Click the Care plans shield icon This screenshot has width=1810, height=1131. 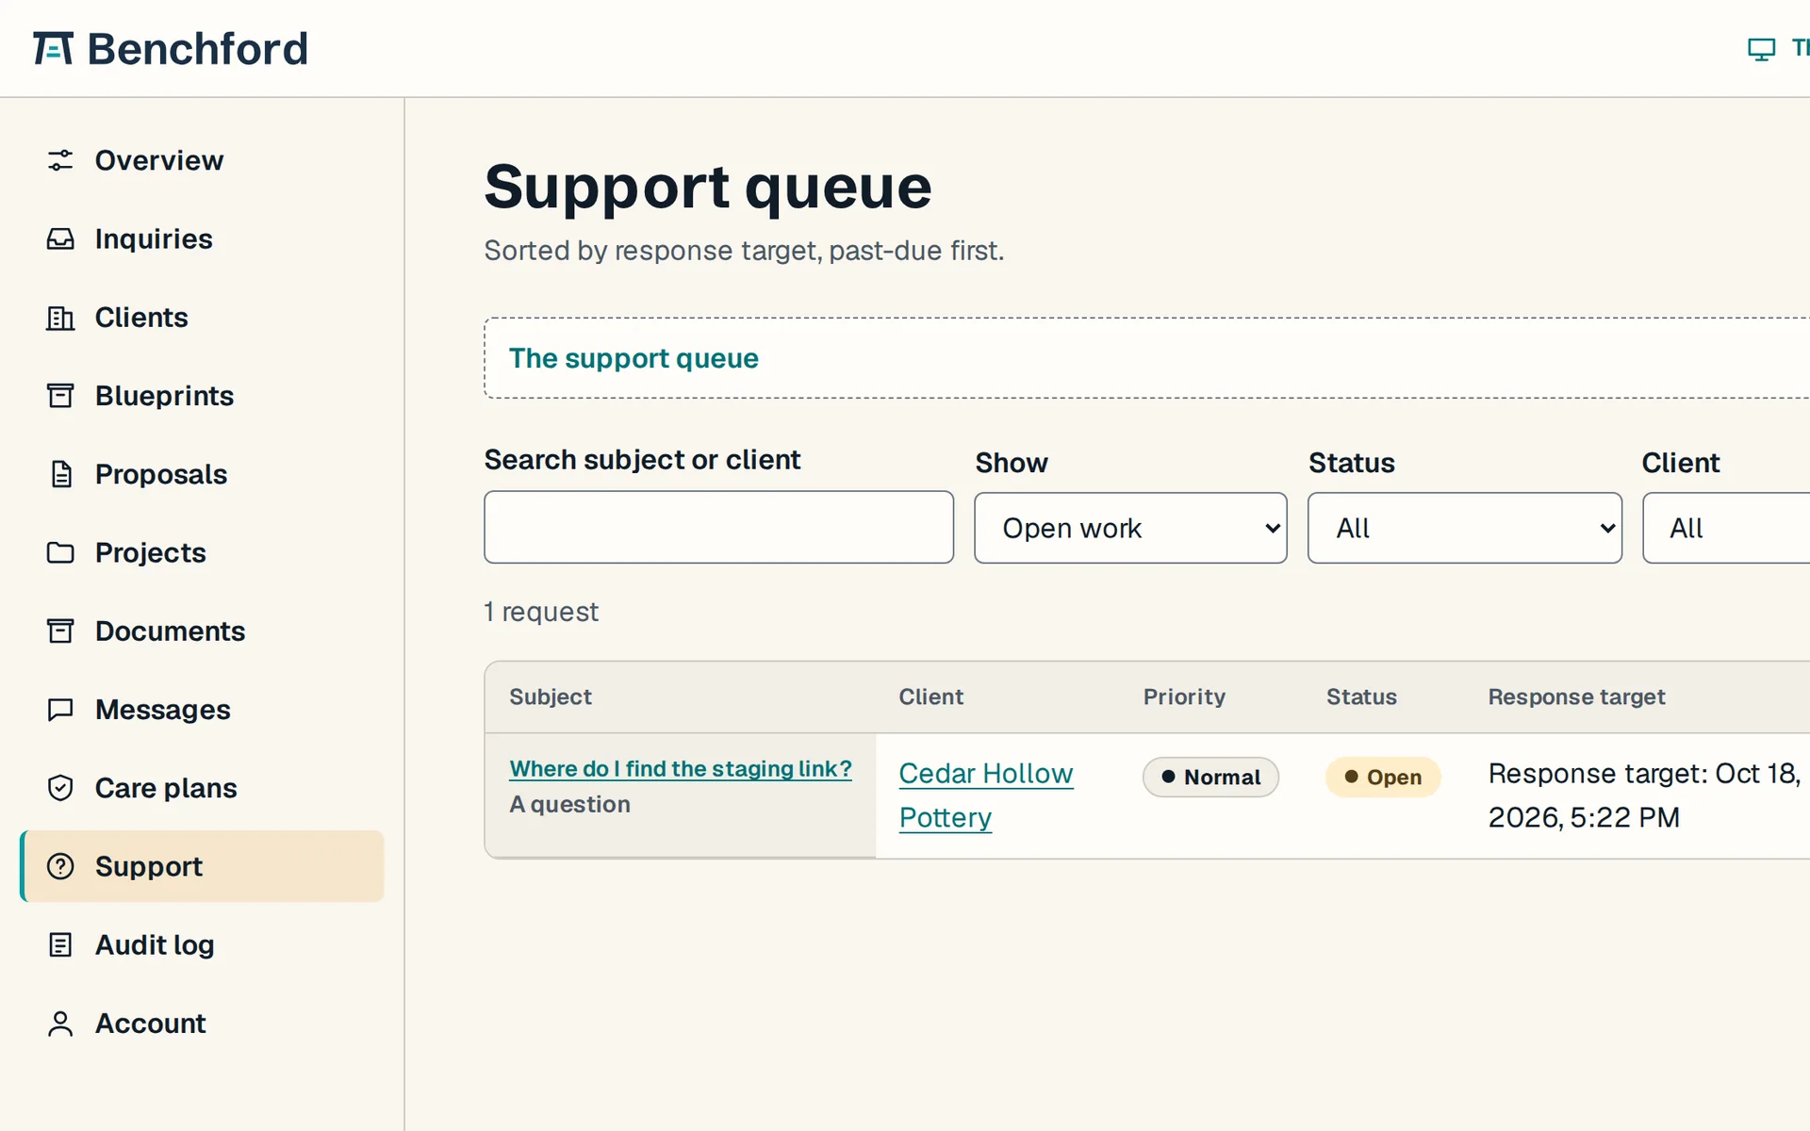click(x=60, y=788)
